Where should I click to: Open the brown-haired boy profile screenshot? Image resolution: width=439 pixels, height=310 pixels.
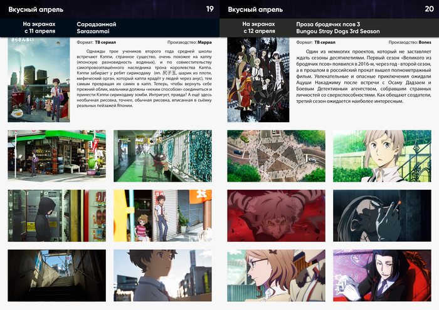(x=162, y=276)
